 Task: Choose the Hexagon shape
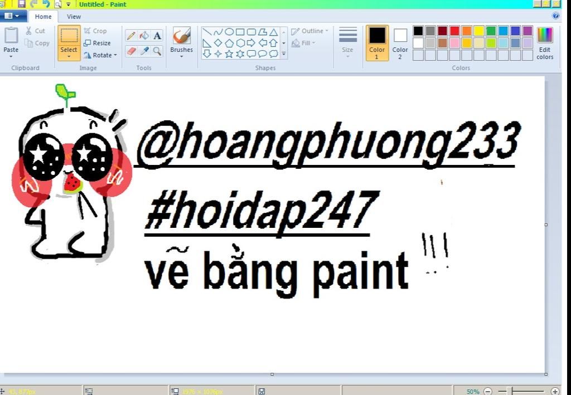tap(240, 43)
